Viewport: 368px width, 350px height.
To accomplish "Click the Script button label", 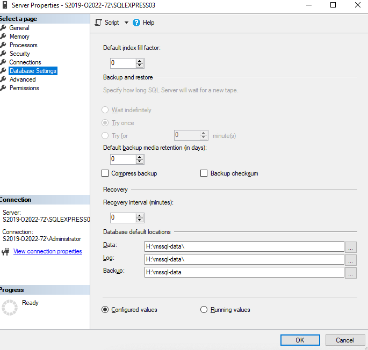I will point(112,23).
